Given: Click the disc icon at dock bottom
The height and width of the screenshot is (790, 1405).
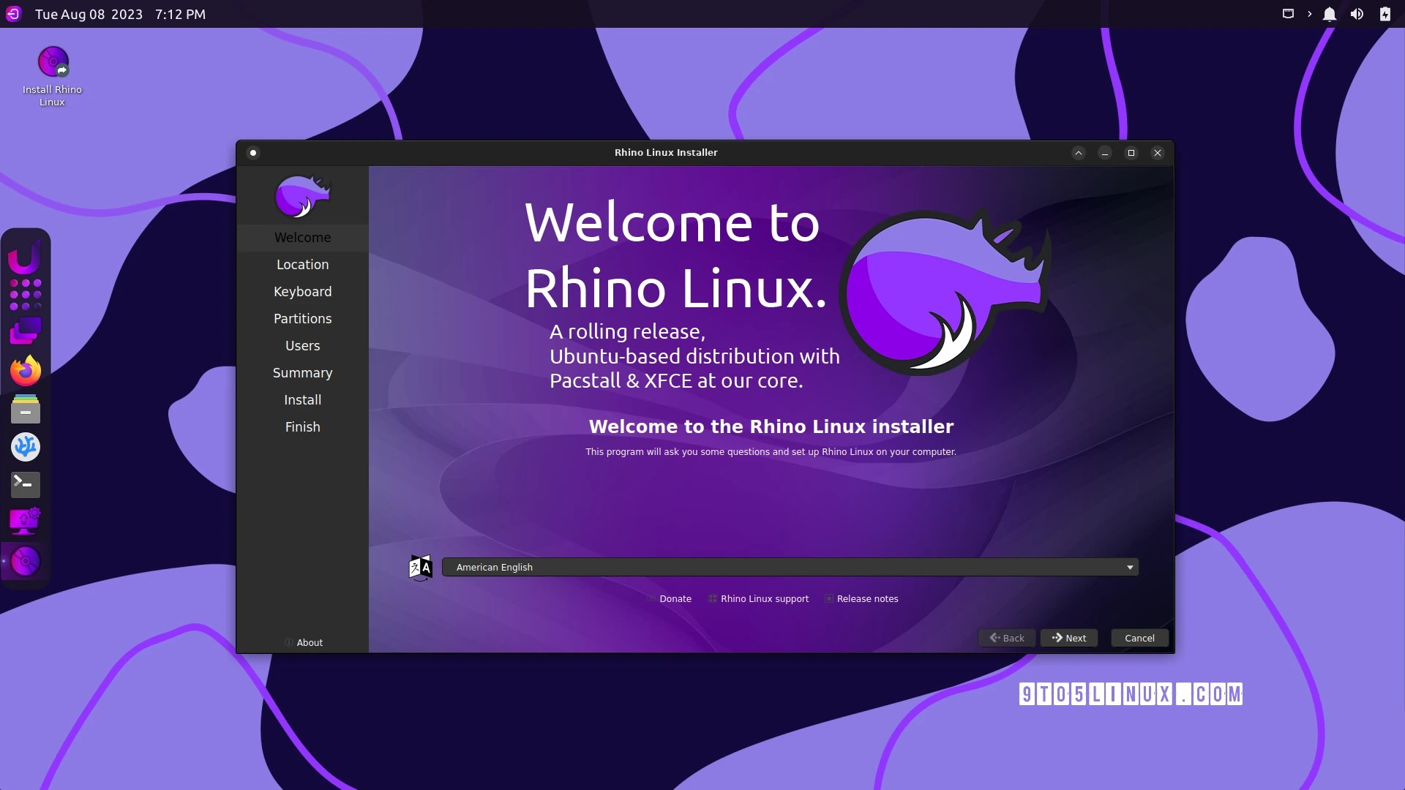Looking at the screenshot, I should (x=26, y=561).
